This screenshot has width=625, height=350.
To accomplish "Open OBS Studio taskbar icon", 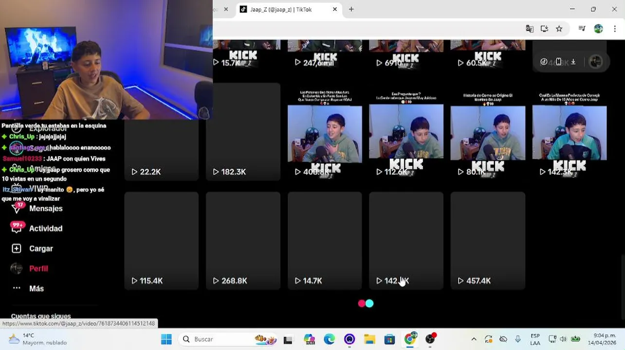I will tap(430, 339).
